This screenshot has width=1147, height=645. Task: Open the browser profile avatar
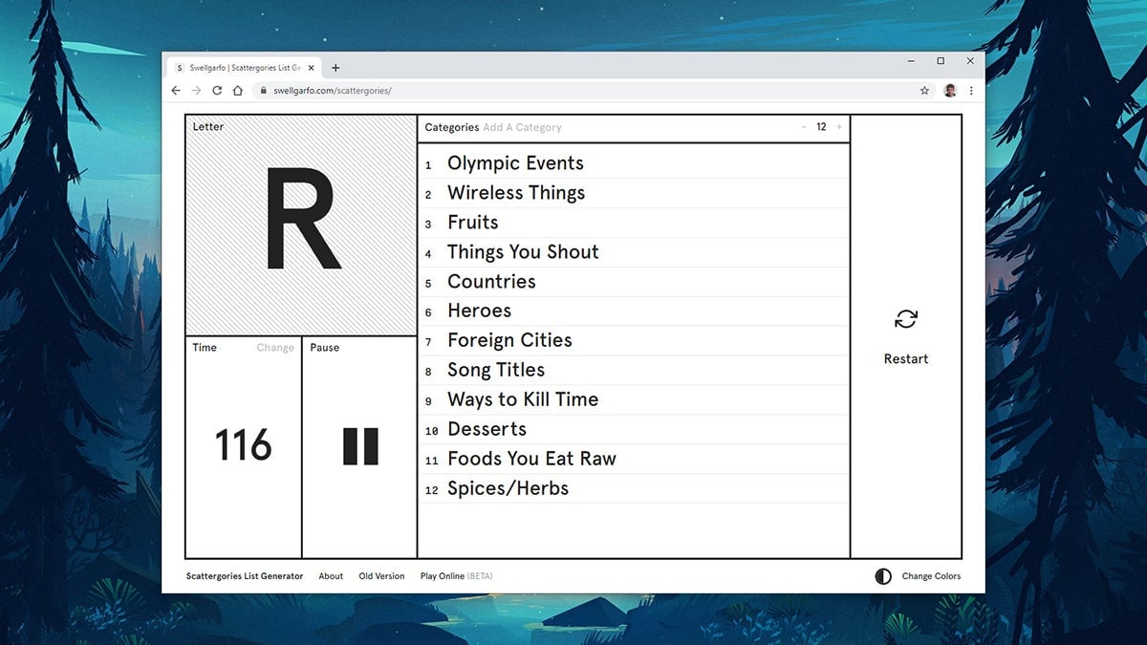pyautogui.click(x=949, y=91)
